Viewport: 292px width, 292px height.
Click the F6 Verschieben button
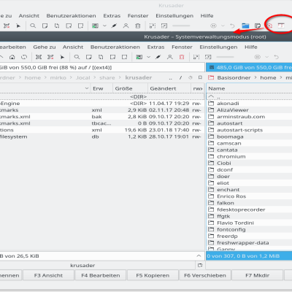pyautogui.click(x=205, y=275)
